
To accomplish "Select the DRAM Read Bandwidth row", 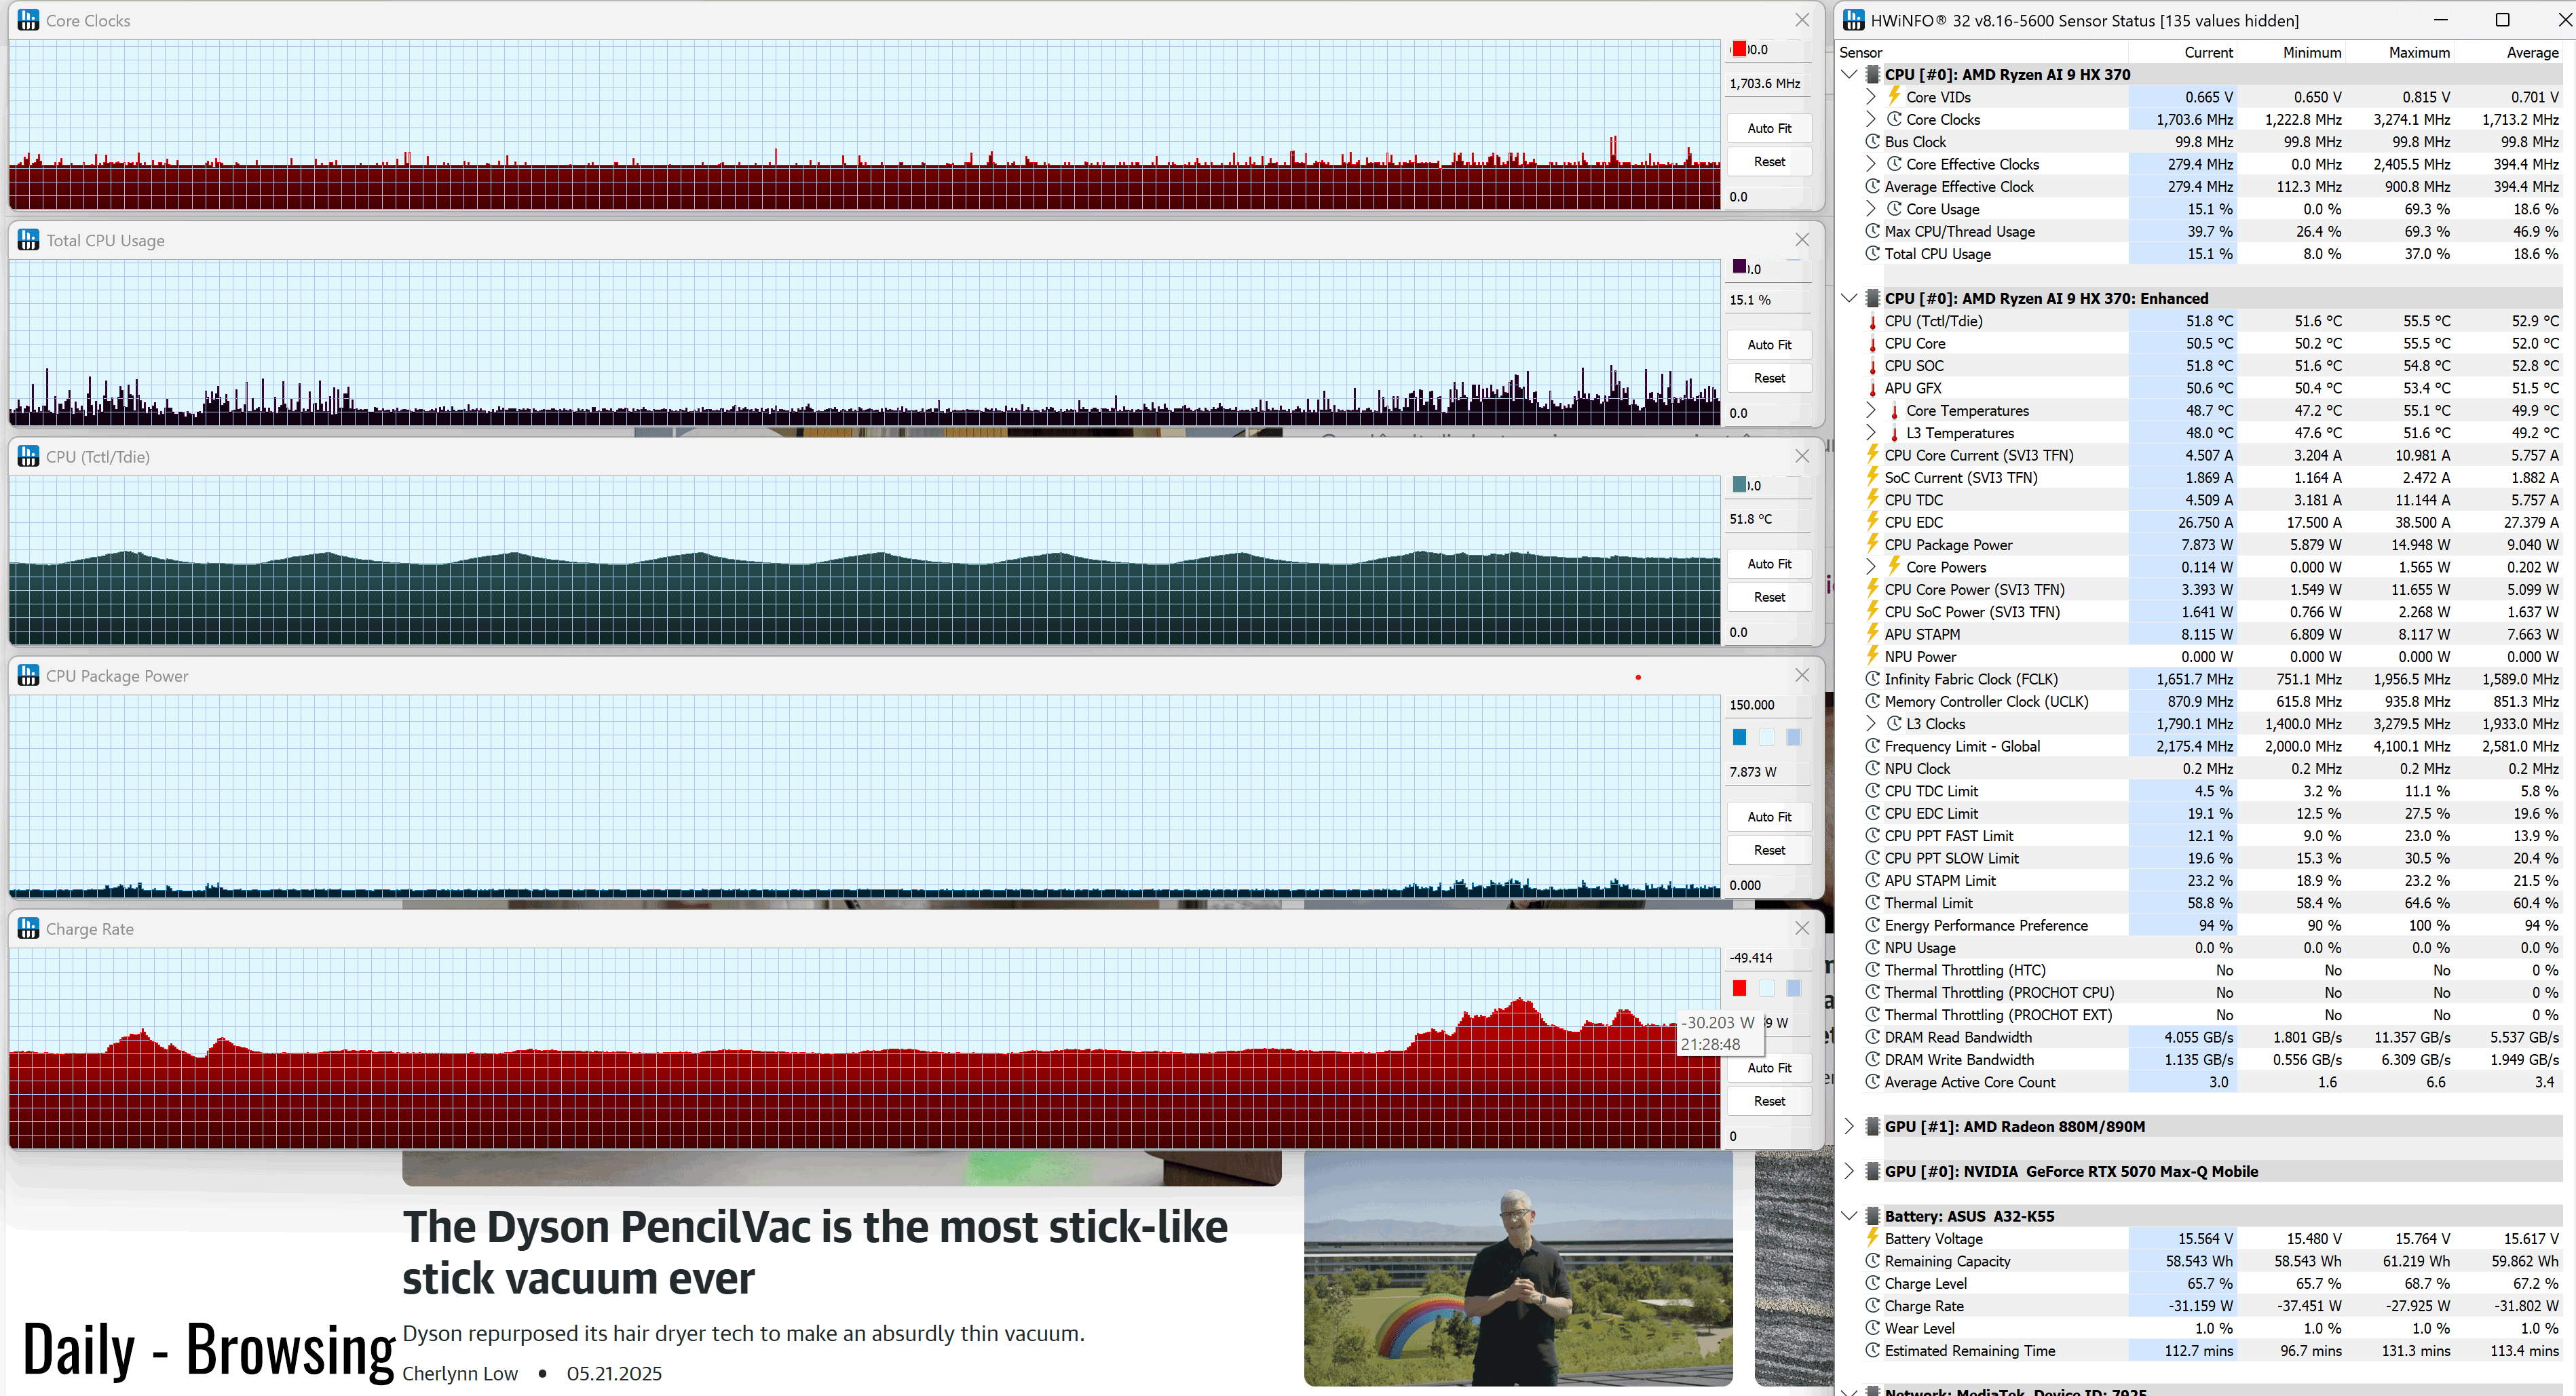I will point(2200,1036).
